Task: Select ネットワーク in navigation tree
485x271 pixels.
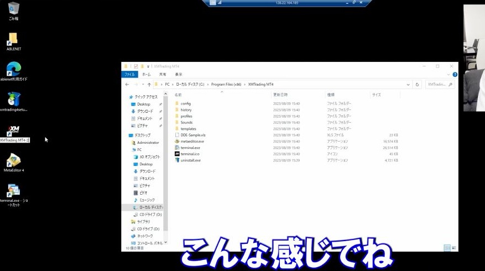Action: coord(145,236)
